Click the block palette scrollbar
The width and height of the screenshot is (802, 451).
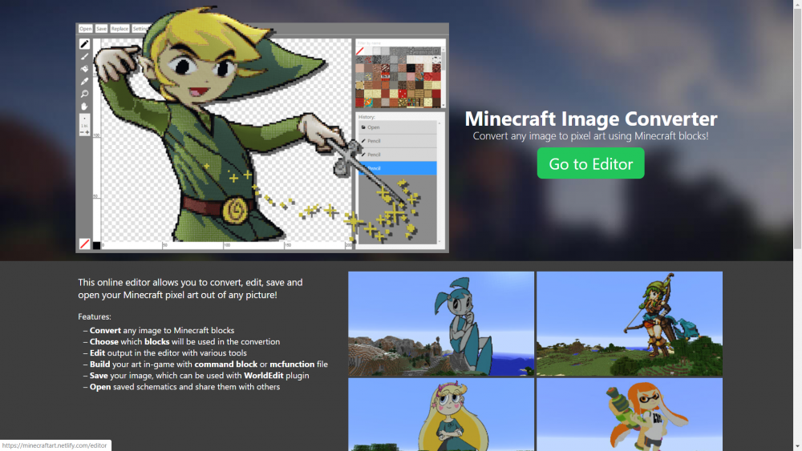click(x=443, y=77)
